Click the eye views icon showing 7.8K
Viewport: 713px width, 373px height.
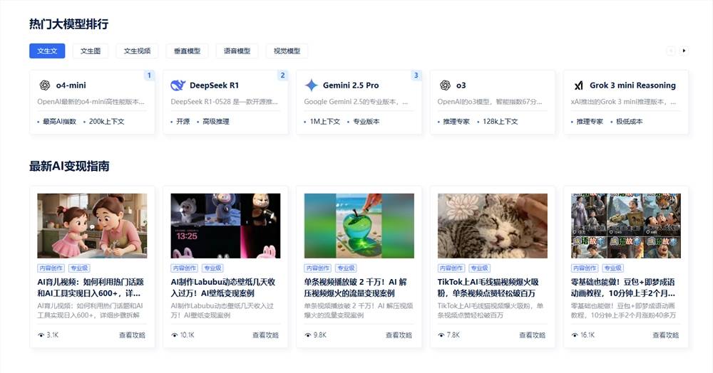click(441, 335)
